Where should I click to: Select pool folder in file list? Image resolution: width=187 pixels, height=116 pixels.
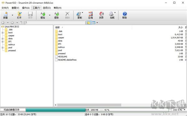coord(60,51)
